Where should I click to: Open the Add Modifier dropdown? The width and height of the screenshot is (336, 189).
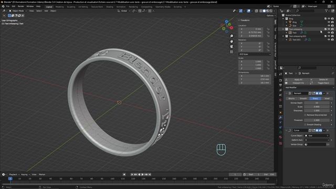point(309,88)
